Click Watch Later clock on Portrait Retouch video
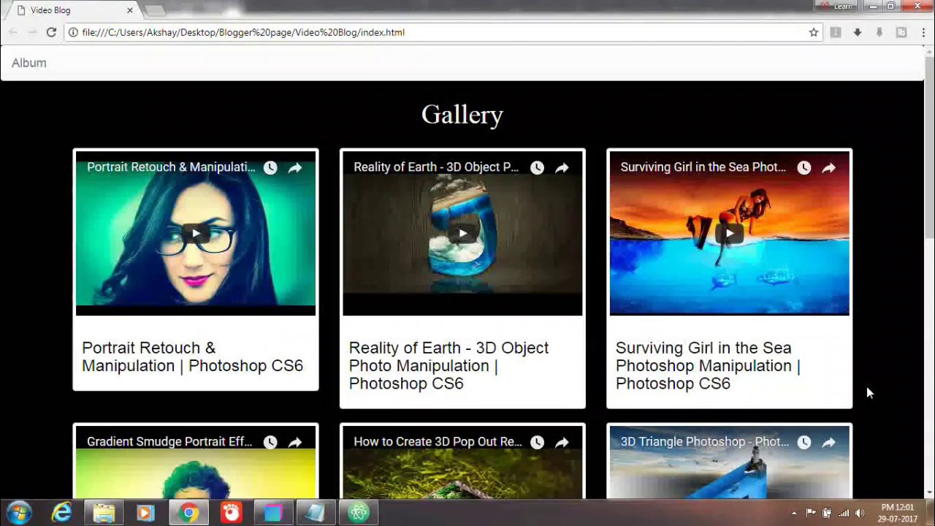Viewport: 935px width, 526px height. 270,167
